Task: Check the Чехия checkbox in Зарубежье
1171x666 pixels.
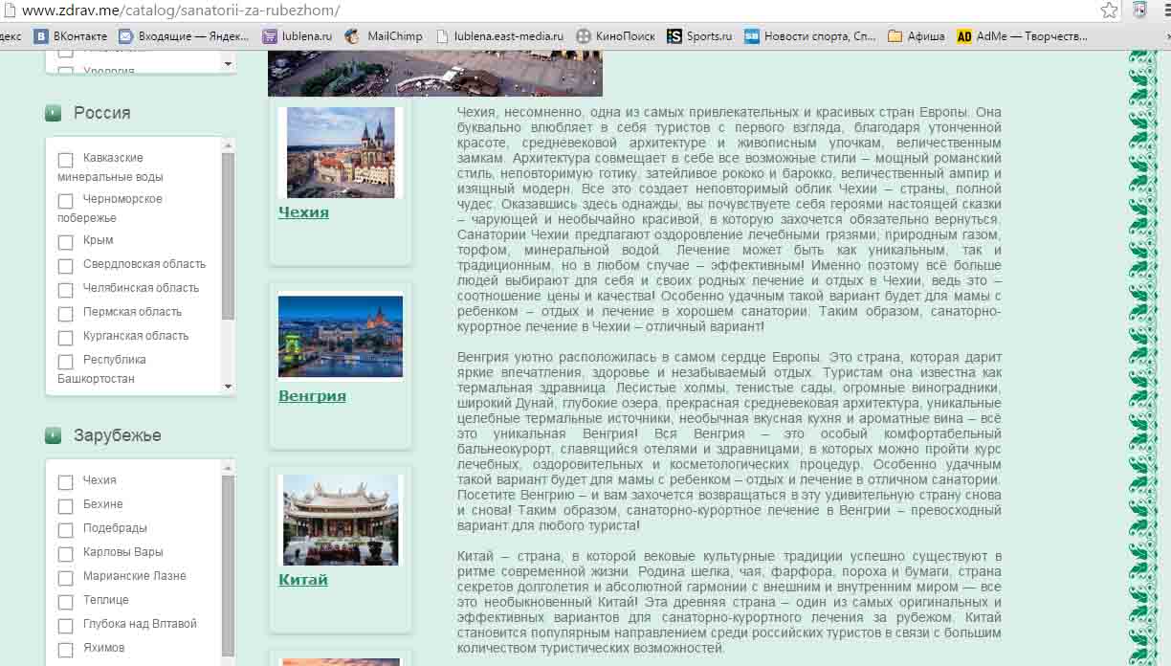Action: 65,482
